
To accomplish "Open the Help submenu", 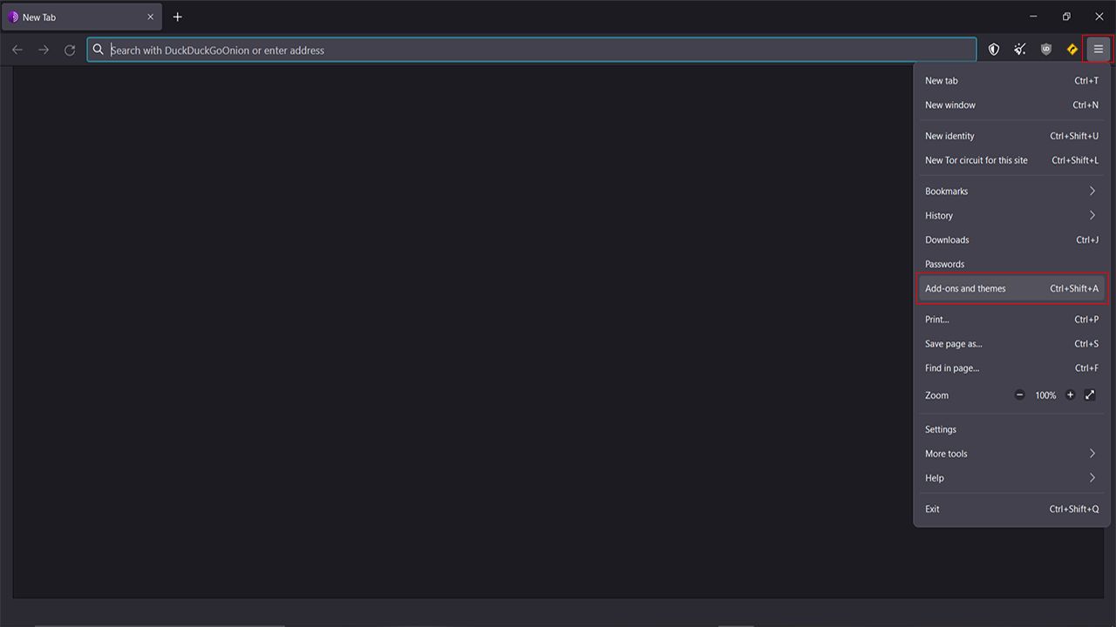I will point(1011,478).
